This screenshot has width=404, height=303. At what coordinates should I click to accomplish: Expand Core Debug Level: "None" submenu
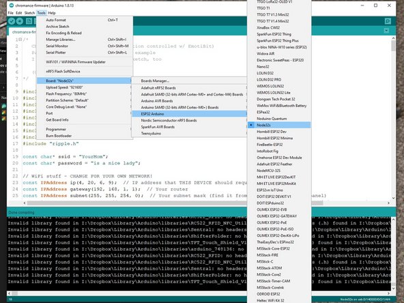(x=85, y=106)
